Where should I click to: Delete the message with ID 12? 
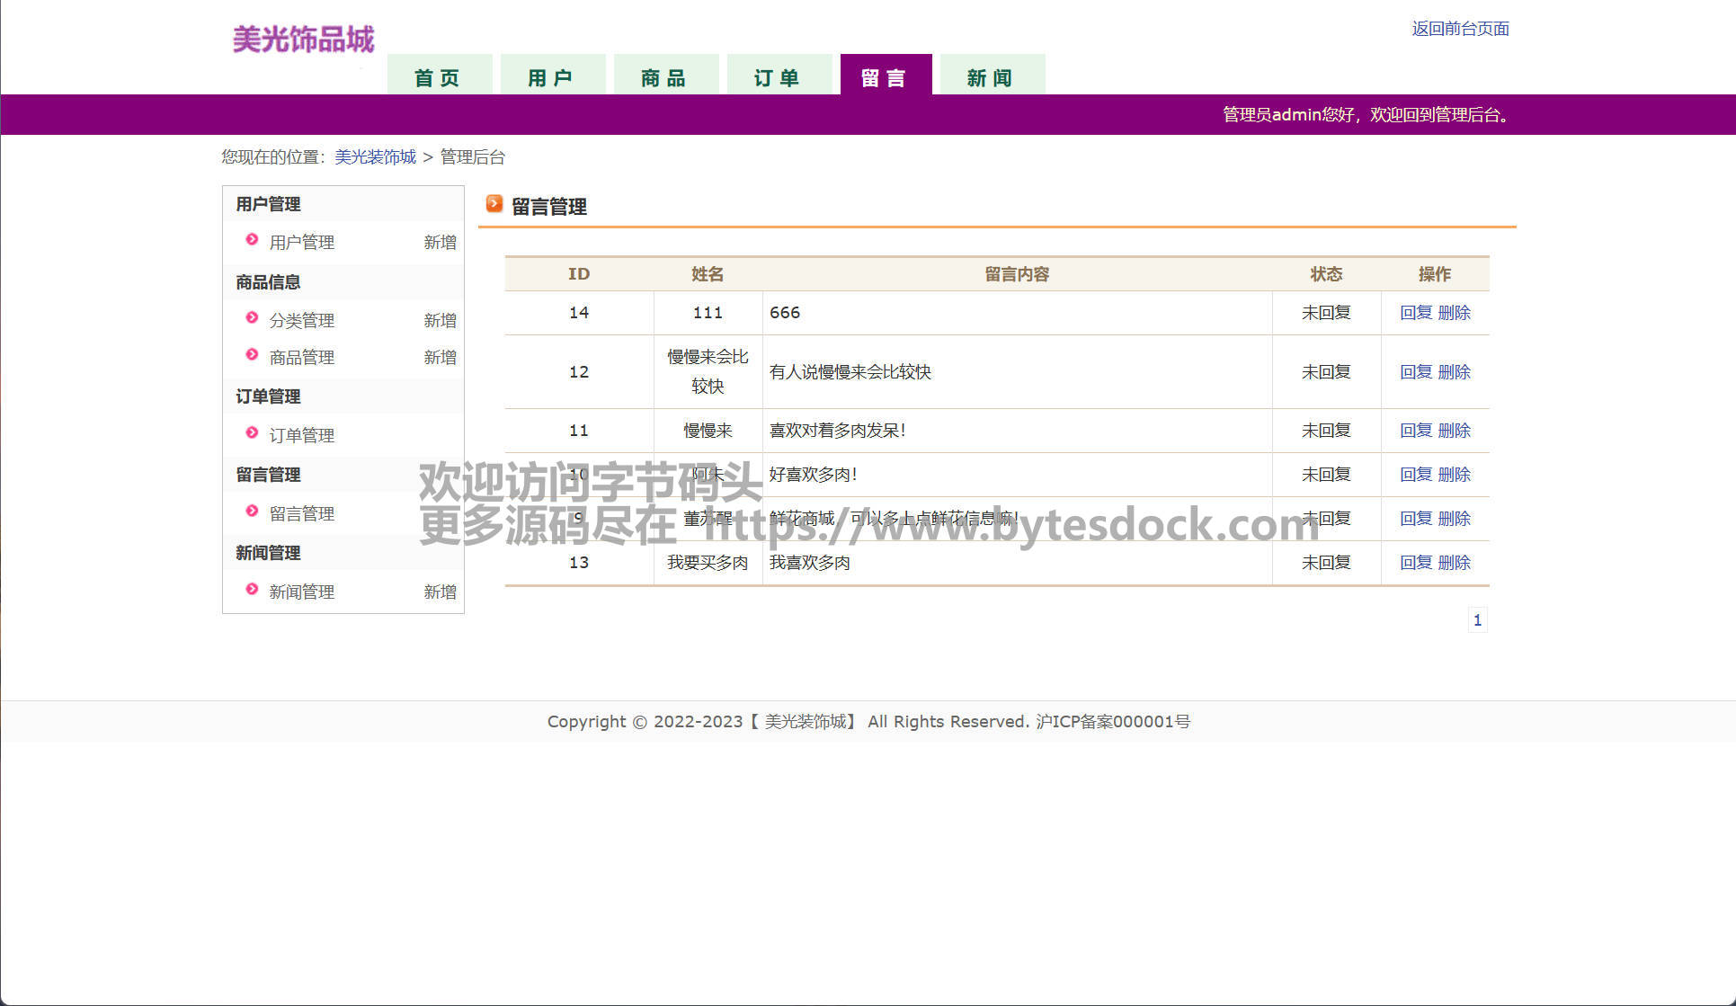click(x=1454, y=372)
